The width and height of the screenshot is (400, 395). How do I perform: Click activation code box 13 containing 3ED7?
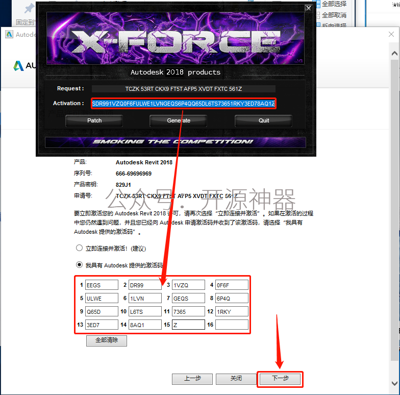pyautogui.click(x=102, y=325)
